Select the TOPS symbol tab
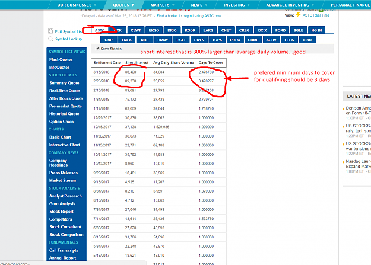This screenshot has height=265, width=371. (217, 40)
